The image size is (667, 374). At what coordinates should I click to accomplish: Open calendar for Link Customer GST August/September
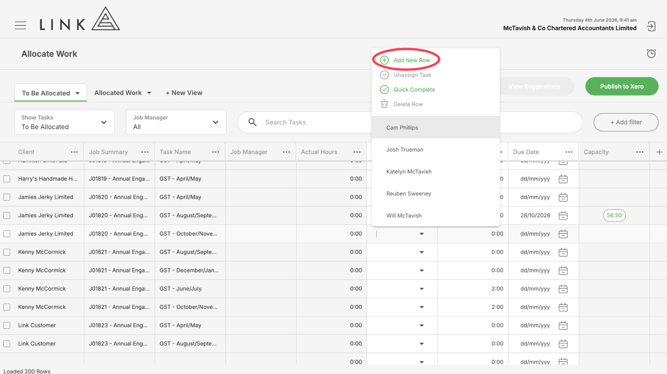pyautogui.click(x=563, y=344)
